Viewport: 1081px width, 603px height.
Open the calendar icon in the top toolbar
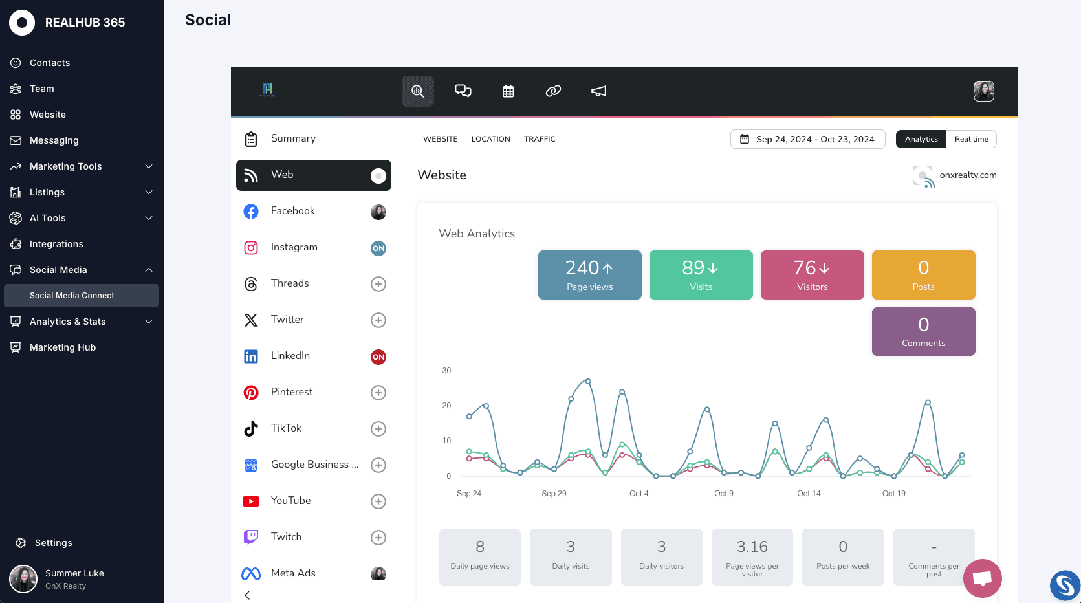508,91
